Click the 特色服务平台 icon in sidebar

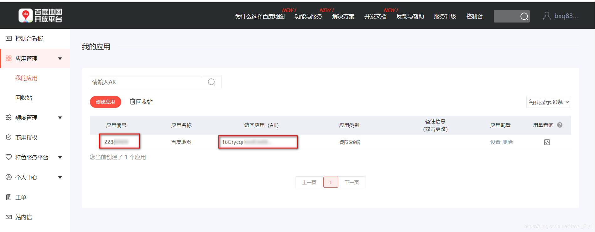point(9,157)
